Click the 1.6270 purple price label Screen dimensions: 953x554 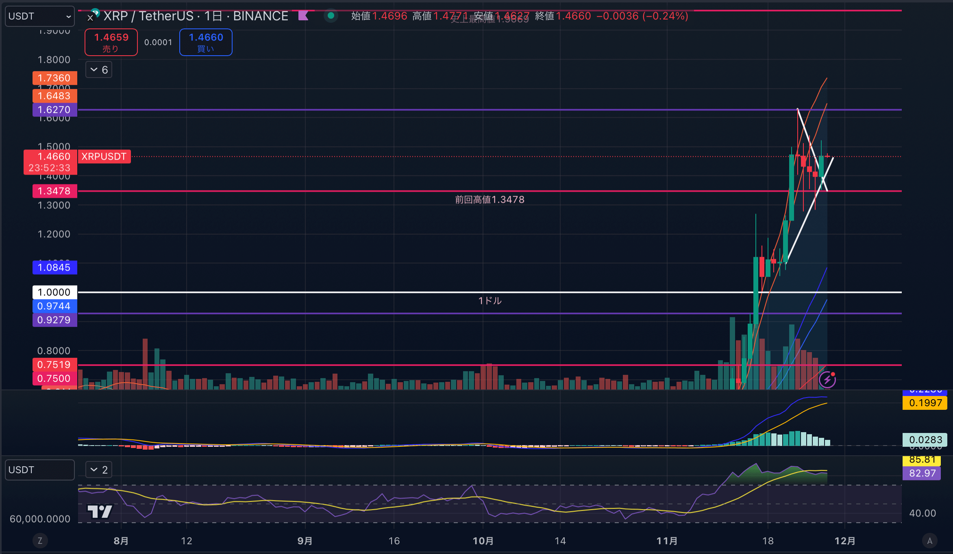tap(55, 110)
